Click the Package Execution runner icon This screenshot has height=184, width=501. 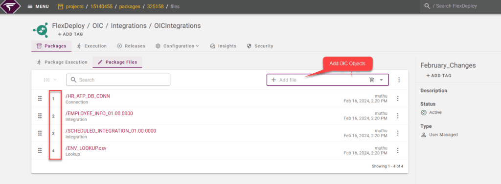39,62
